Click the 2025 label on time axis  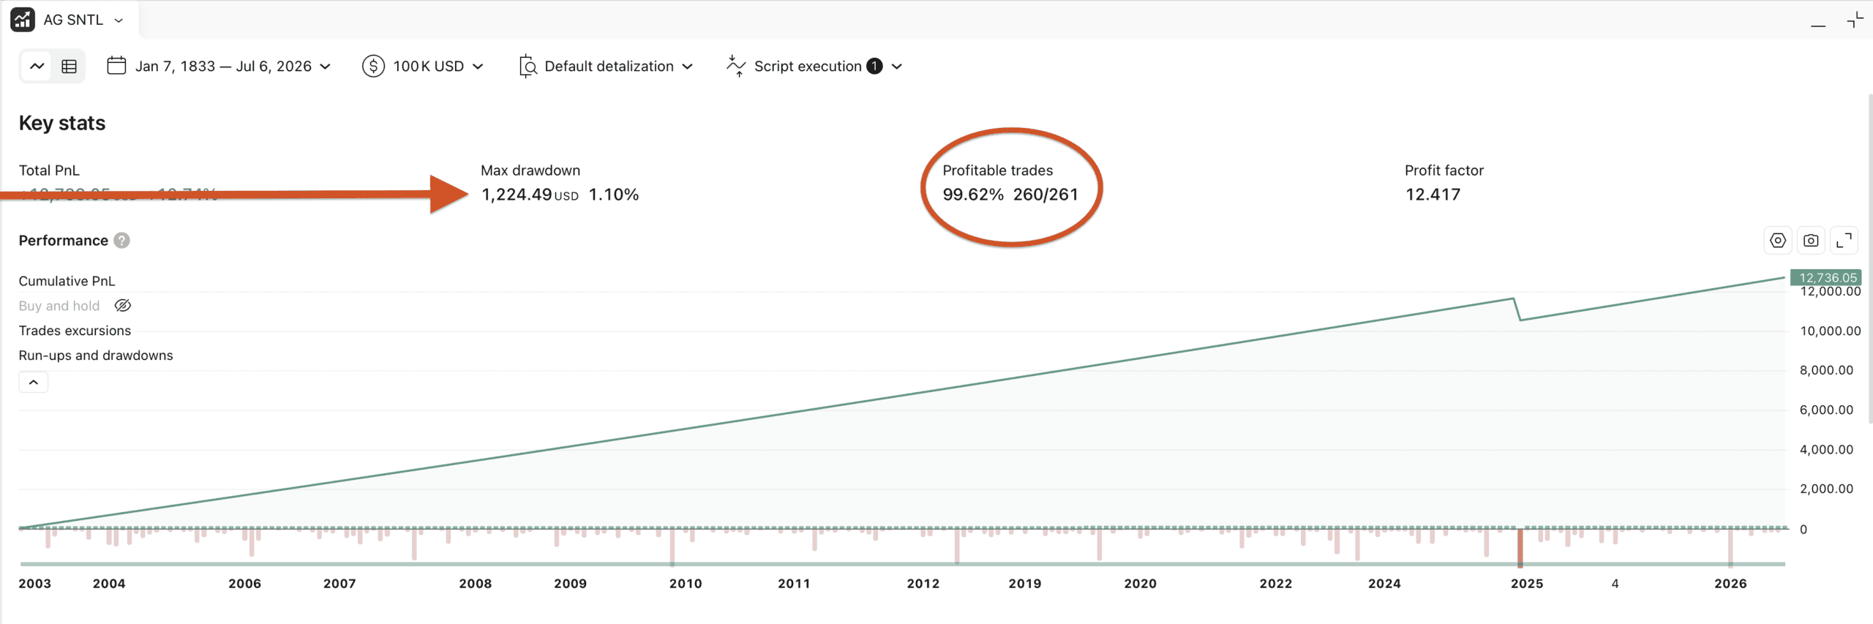tap(1528, 584)
